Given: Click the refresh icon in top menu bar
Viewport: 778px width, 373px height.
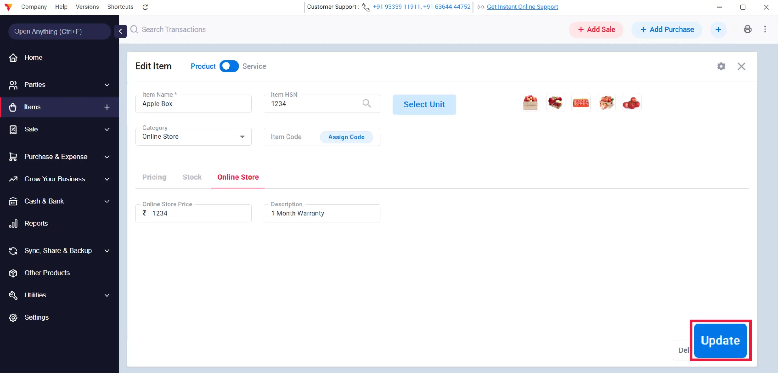Looking at the screenshot, I should [x=145, y=7].
